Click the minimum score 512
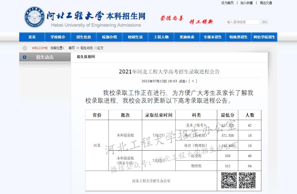The width and height of the screenshot is (297, 194). coord(228,166)
